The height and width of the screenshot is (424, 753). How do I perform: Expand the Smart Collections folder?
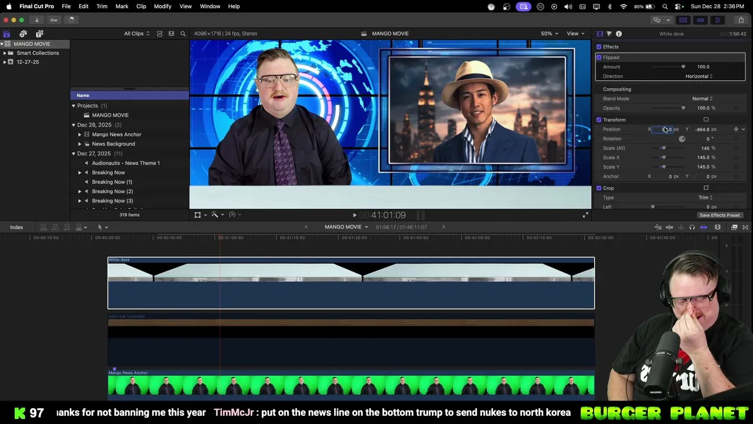[x=5, y=53]
